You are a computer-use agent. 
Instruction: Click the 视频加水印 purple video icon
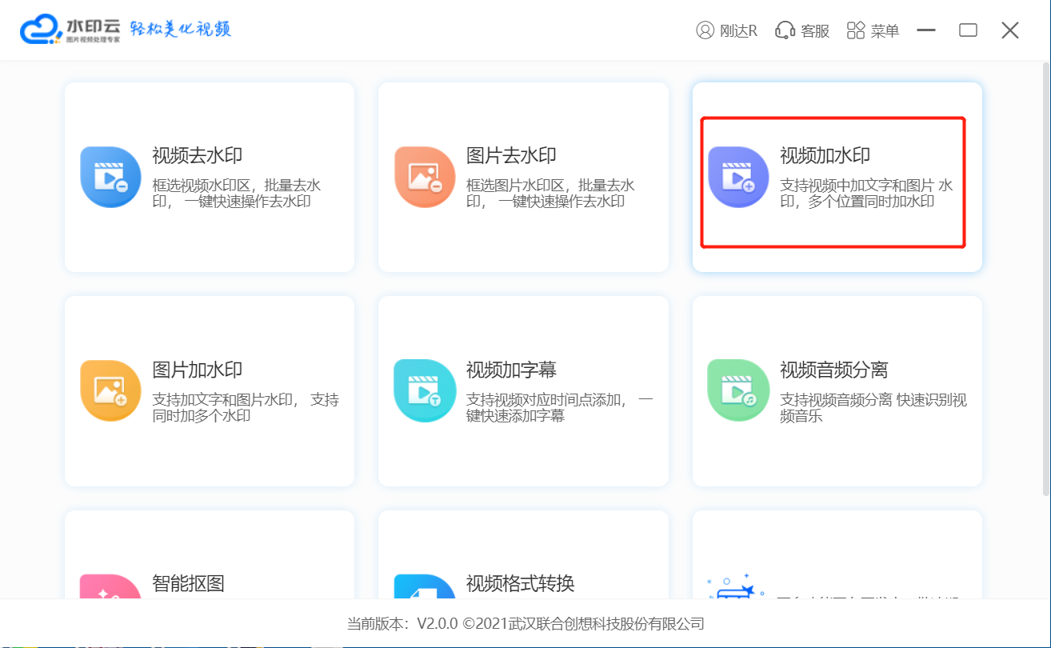pyautogui.click(x=738, y=177)
